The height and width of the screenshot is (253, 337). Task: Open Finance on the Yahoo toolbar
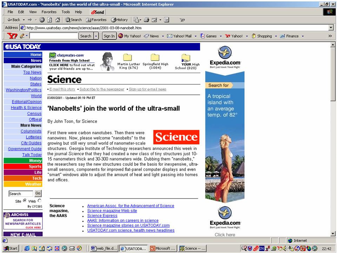[289, 36]
